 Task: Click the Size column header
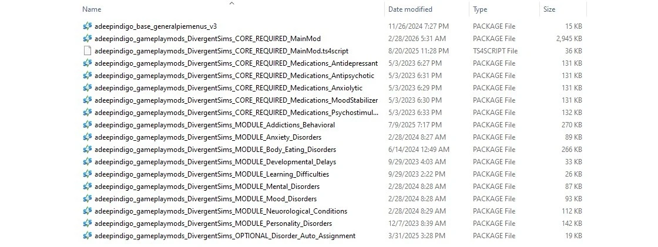point(549,9)
